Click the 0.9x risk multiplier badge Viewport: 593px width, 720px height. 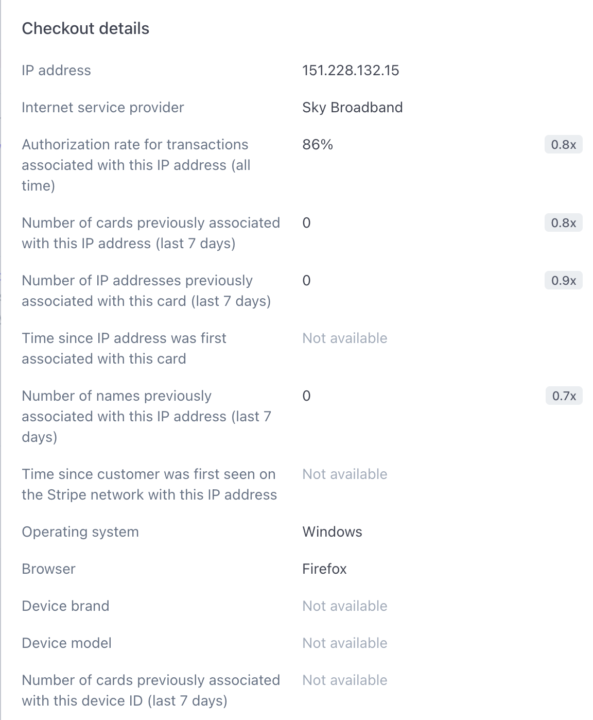pyautogui.click(x=563, y=281)
